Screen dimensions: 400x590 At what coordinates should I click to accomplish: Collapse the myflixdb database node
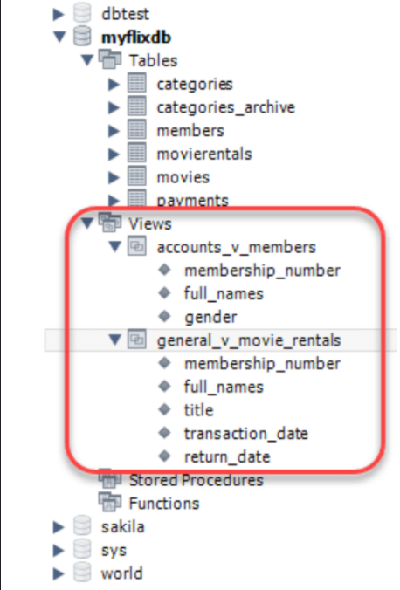click(x=59, y=37)
